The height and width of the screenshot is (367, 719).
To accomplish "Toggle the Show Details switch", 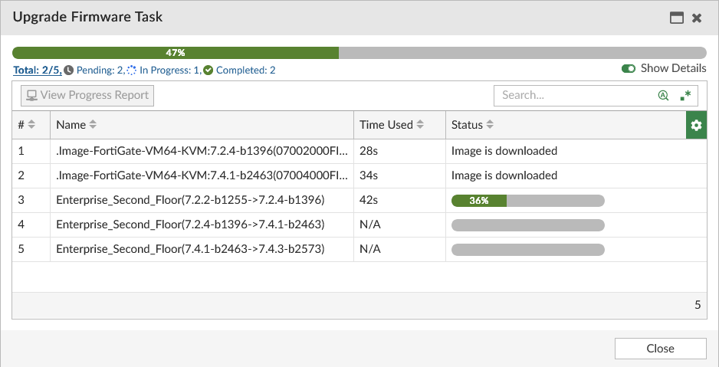I will pos(629,69).
